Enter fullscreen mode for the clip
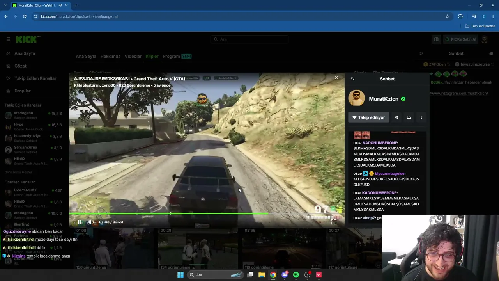 coord(334,222)
